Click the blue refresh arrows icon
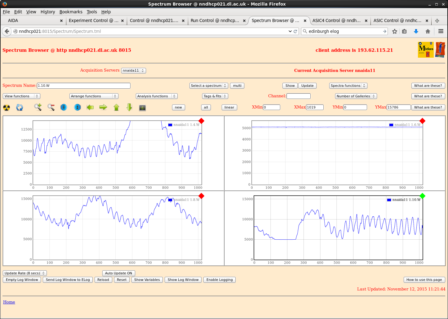448x319 pixels. click(20, 108)
